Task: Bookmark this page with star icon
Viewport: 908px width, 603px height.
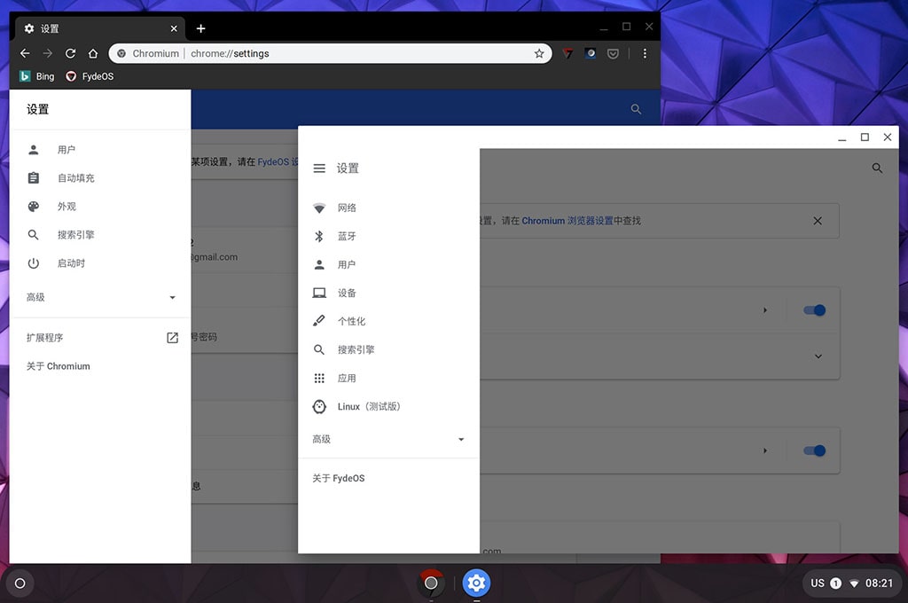Action: click(x=539, y=54)
